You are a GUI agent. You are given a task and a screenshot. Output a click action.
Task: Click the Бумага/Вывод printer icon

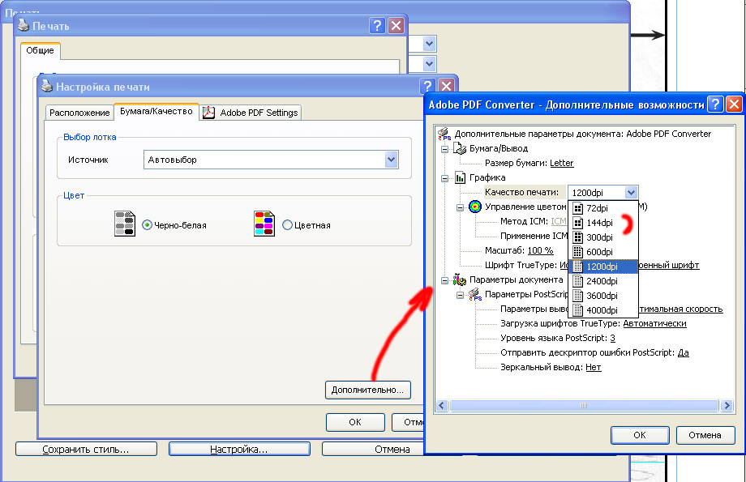[460, 148]
